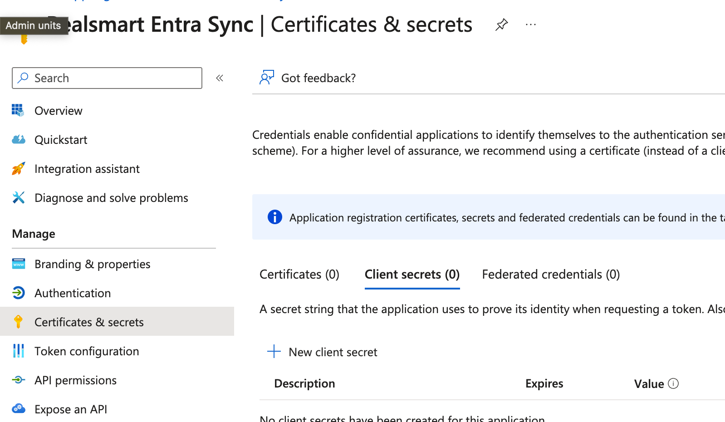725x422 pixels.
Task: Select Certificates & secrets menu item
Action: point(89,322)
